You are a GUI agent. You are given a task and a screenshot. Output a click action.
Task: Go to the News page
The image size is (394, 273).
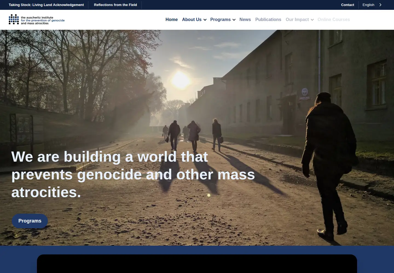(x=245, y=20)
